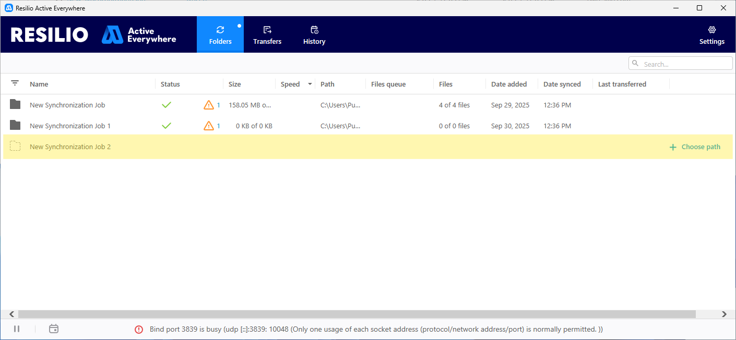Click the horizontal scrollbar thumb
736x340 pixels.
(357, 314)
